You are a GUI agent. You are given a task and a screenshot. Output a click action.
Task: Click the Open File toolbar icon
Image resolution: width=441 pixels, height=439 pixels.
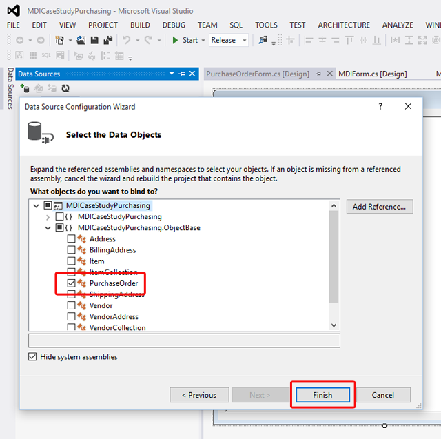[x=81, y=40]
